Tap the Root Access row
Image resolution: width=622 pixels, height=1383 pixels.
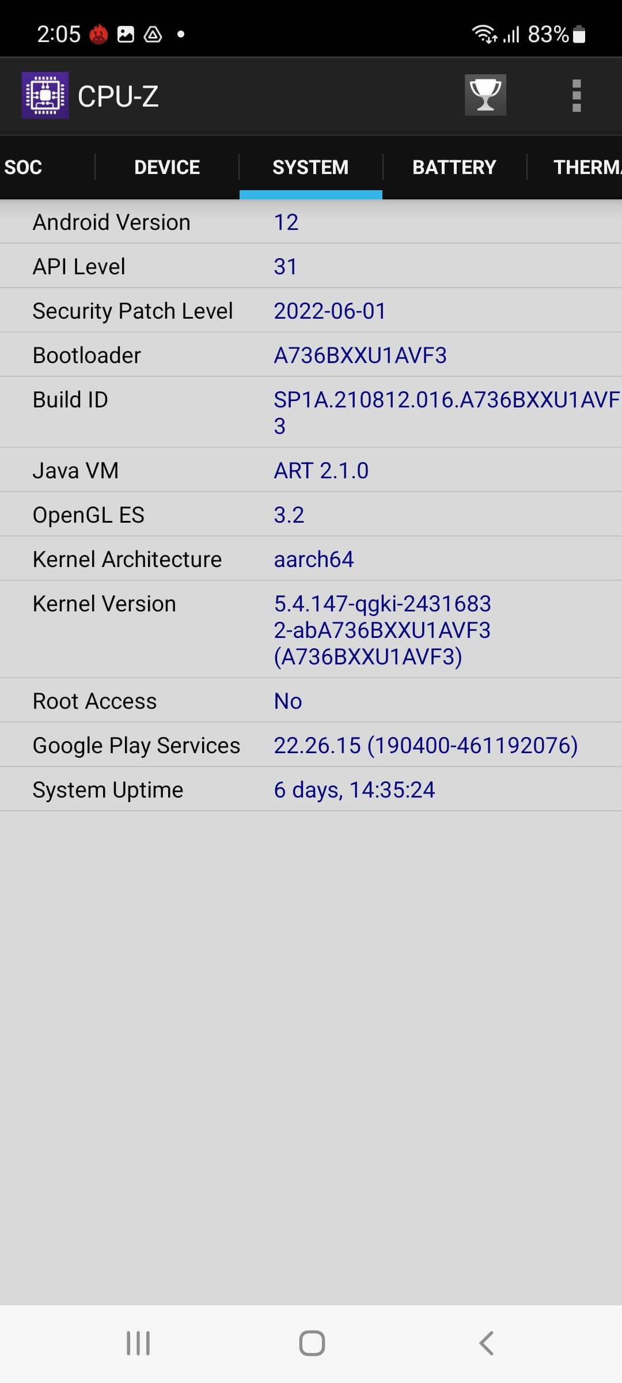click(311, 701)
